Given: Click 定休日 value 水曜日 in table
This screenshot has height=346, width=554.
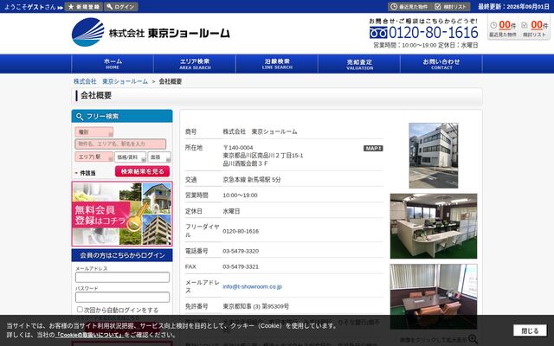Looking at the screenshot, I should (231, 211).
